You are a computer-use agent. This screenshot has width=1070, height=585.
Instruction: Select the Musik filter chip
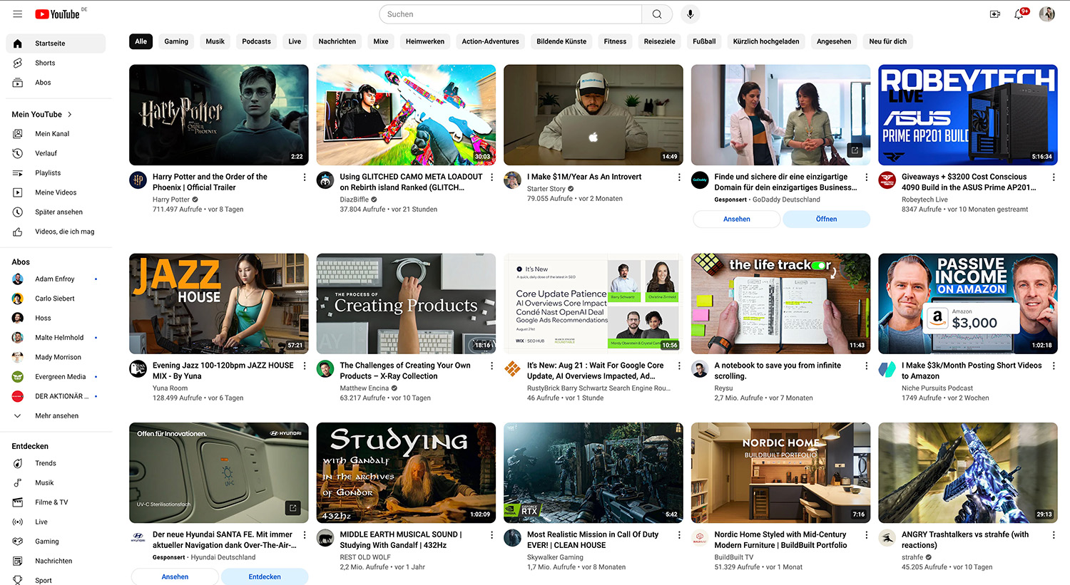tap(215, 41)
